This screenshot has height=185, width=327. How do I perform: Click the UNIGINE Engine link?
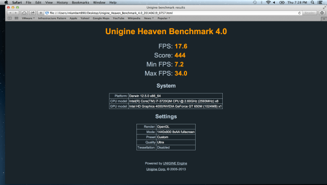coord(175,164)
